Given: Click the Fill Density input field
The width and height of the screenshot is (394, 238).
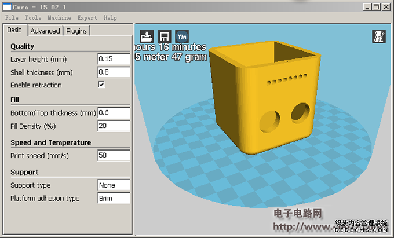Looking at the screenshot, I should (x=114, y=126).
